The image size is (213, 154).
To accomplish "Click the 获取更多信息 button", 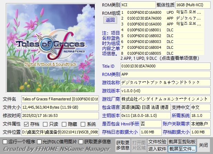I will (123, 145).
